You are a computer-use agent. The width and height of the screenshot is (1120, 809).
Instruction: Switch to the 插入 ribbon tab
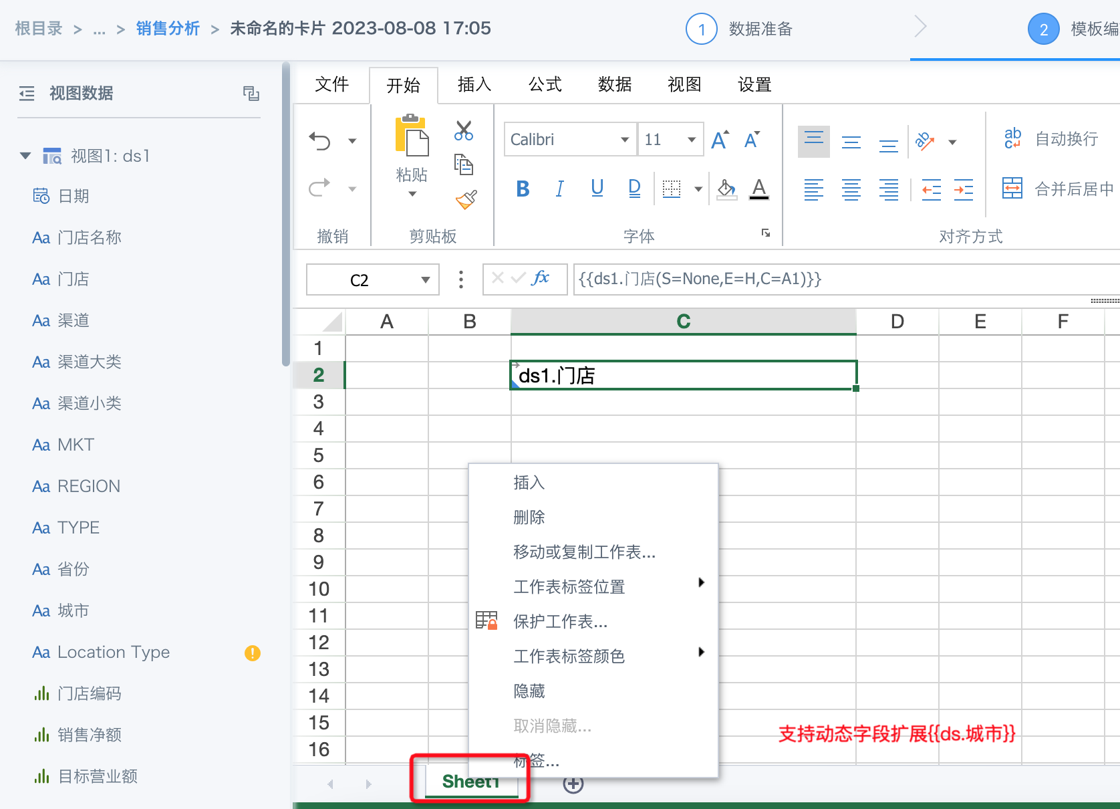[x=474, y=84]
